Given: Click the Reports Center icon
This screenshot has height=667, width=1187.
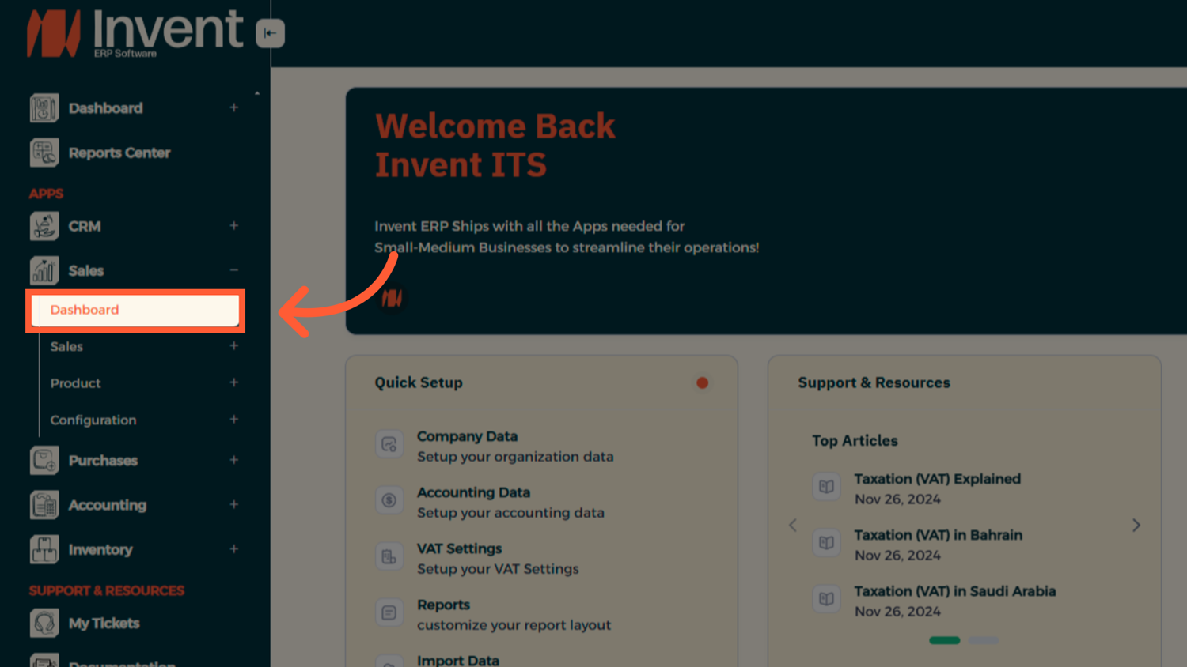Looking at the screenshot, I should point(44,153).
